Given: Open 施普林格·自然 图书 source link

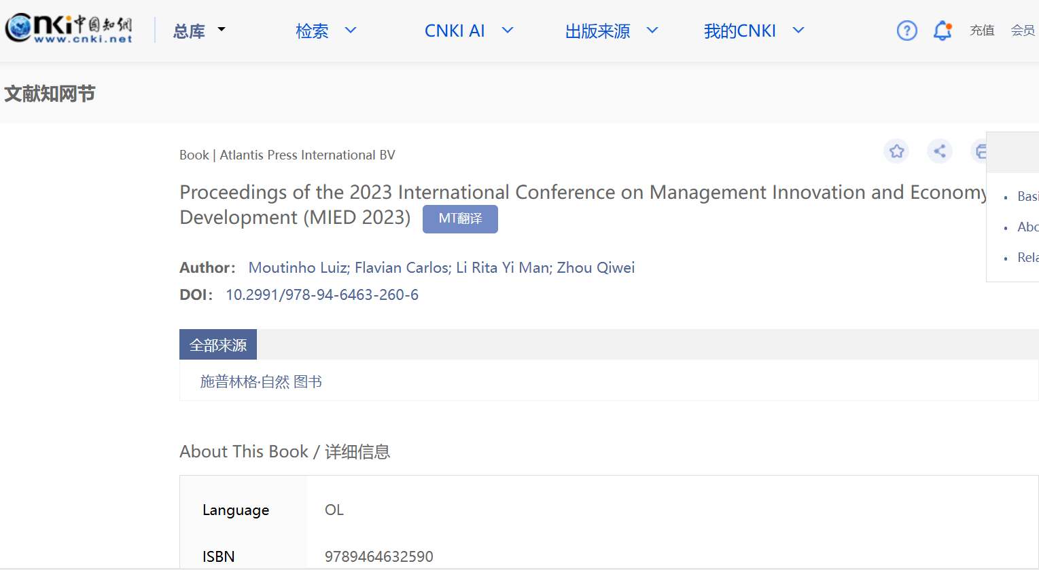Looking at the screenshot, I should [x=261, y=382].
